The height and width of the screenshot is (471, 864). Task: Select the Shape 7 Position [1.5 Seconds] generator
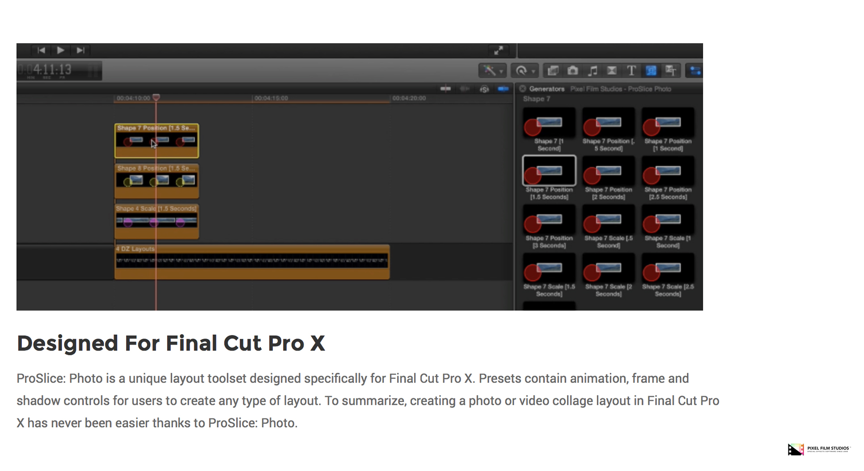click(x=549, y=178)
